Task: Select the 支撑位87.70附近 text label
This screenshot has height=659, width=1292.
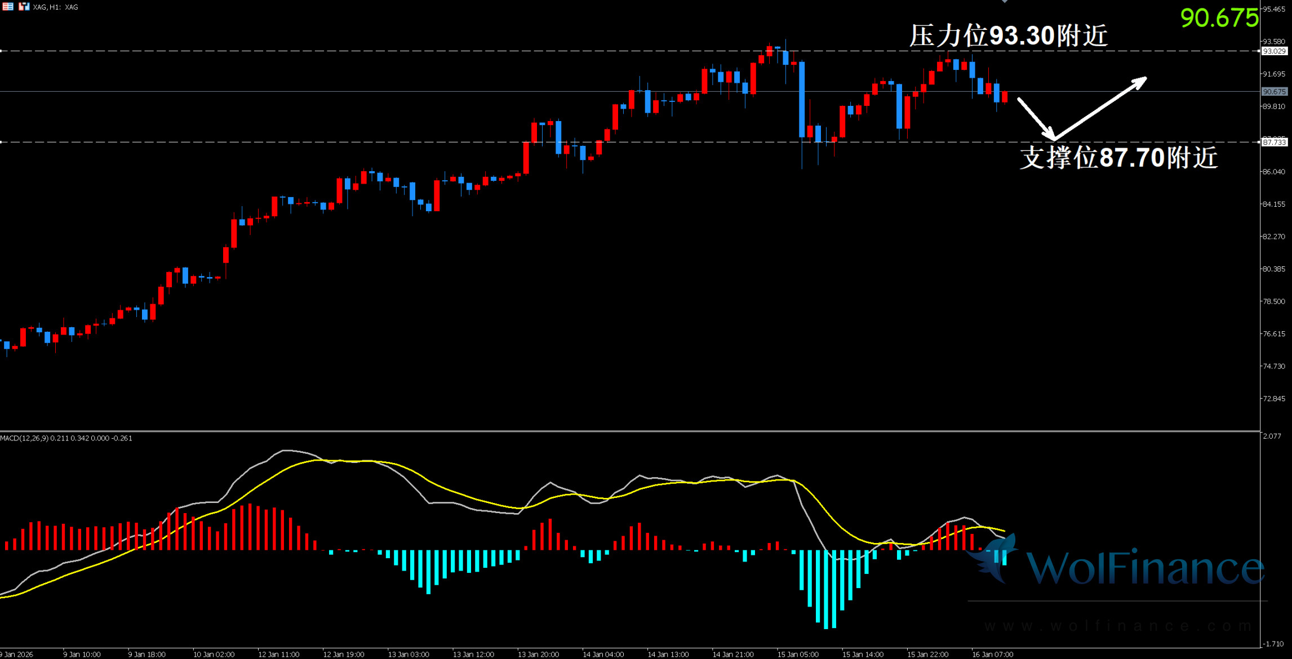Action: pos(1118,158)
